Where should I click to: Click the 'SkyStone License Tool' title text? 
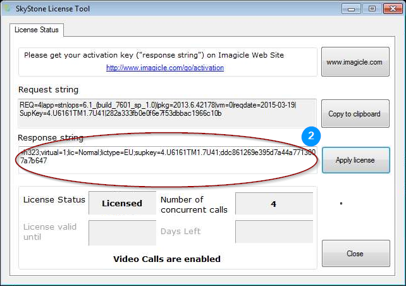point(53,9)
